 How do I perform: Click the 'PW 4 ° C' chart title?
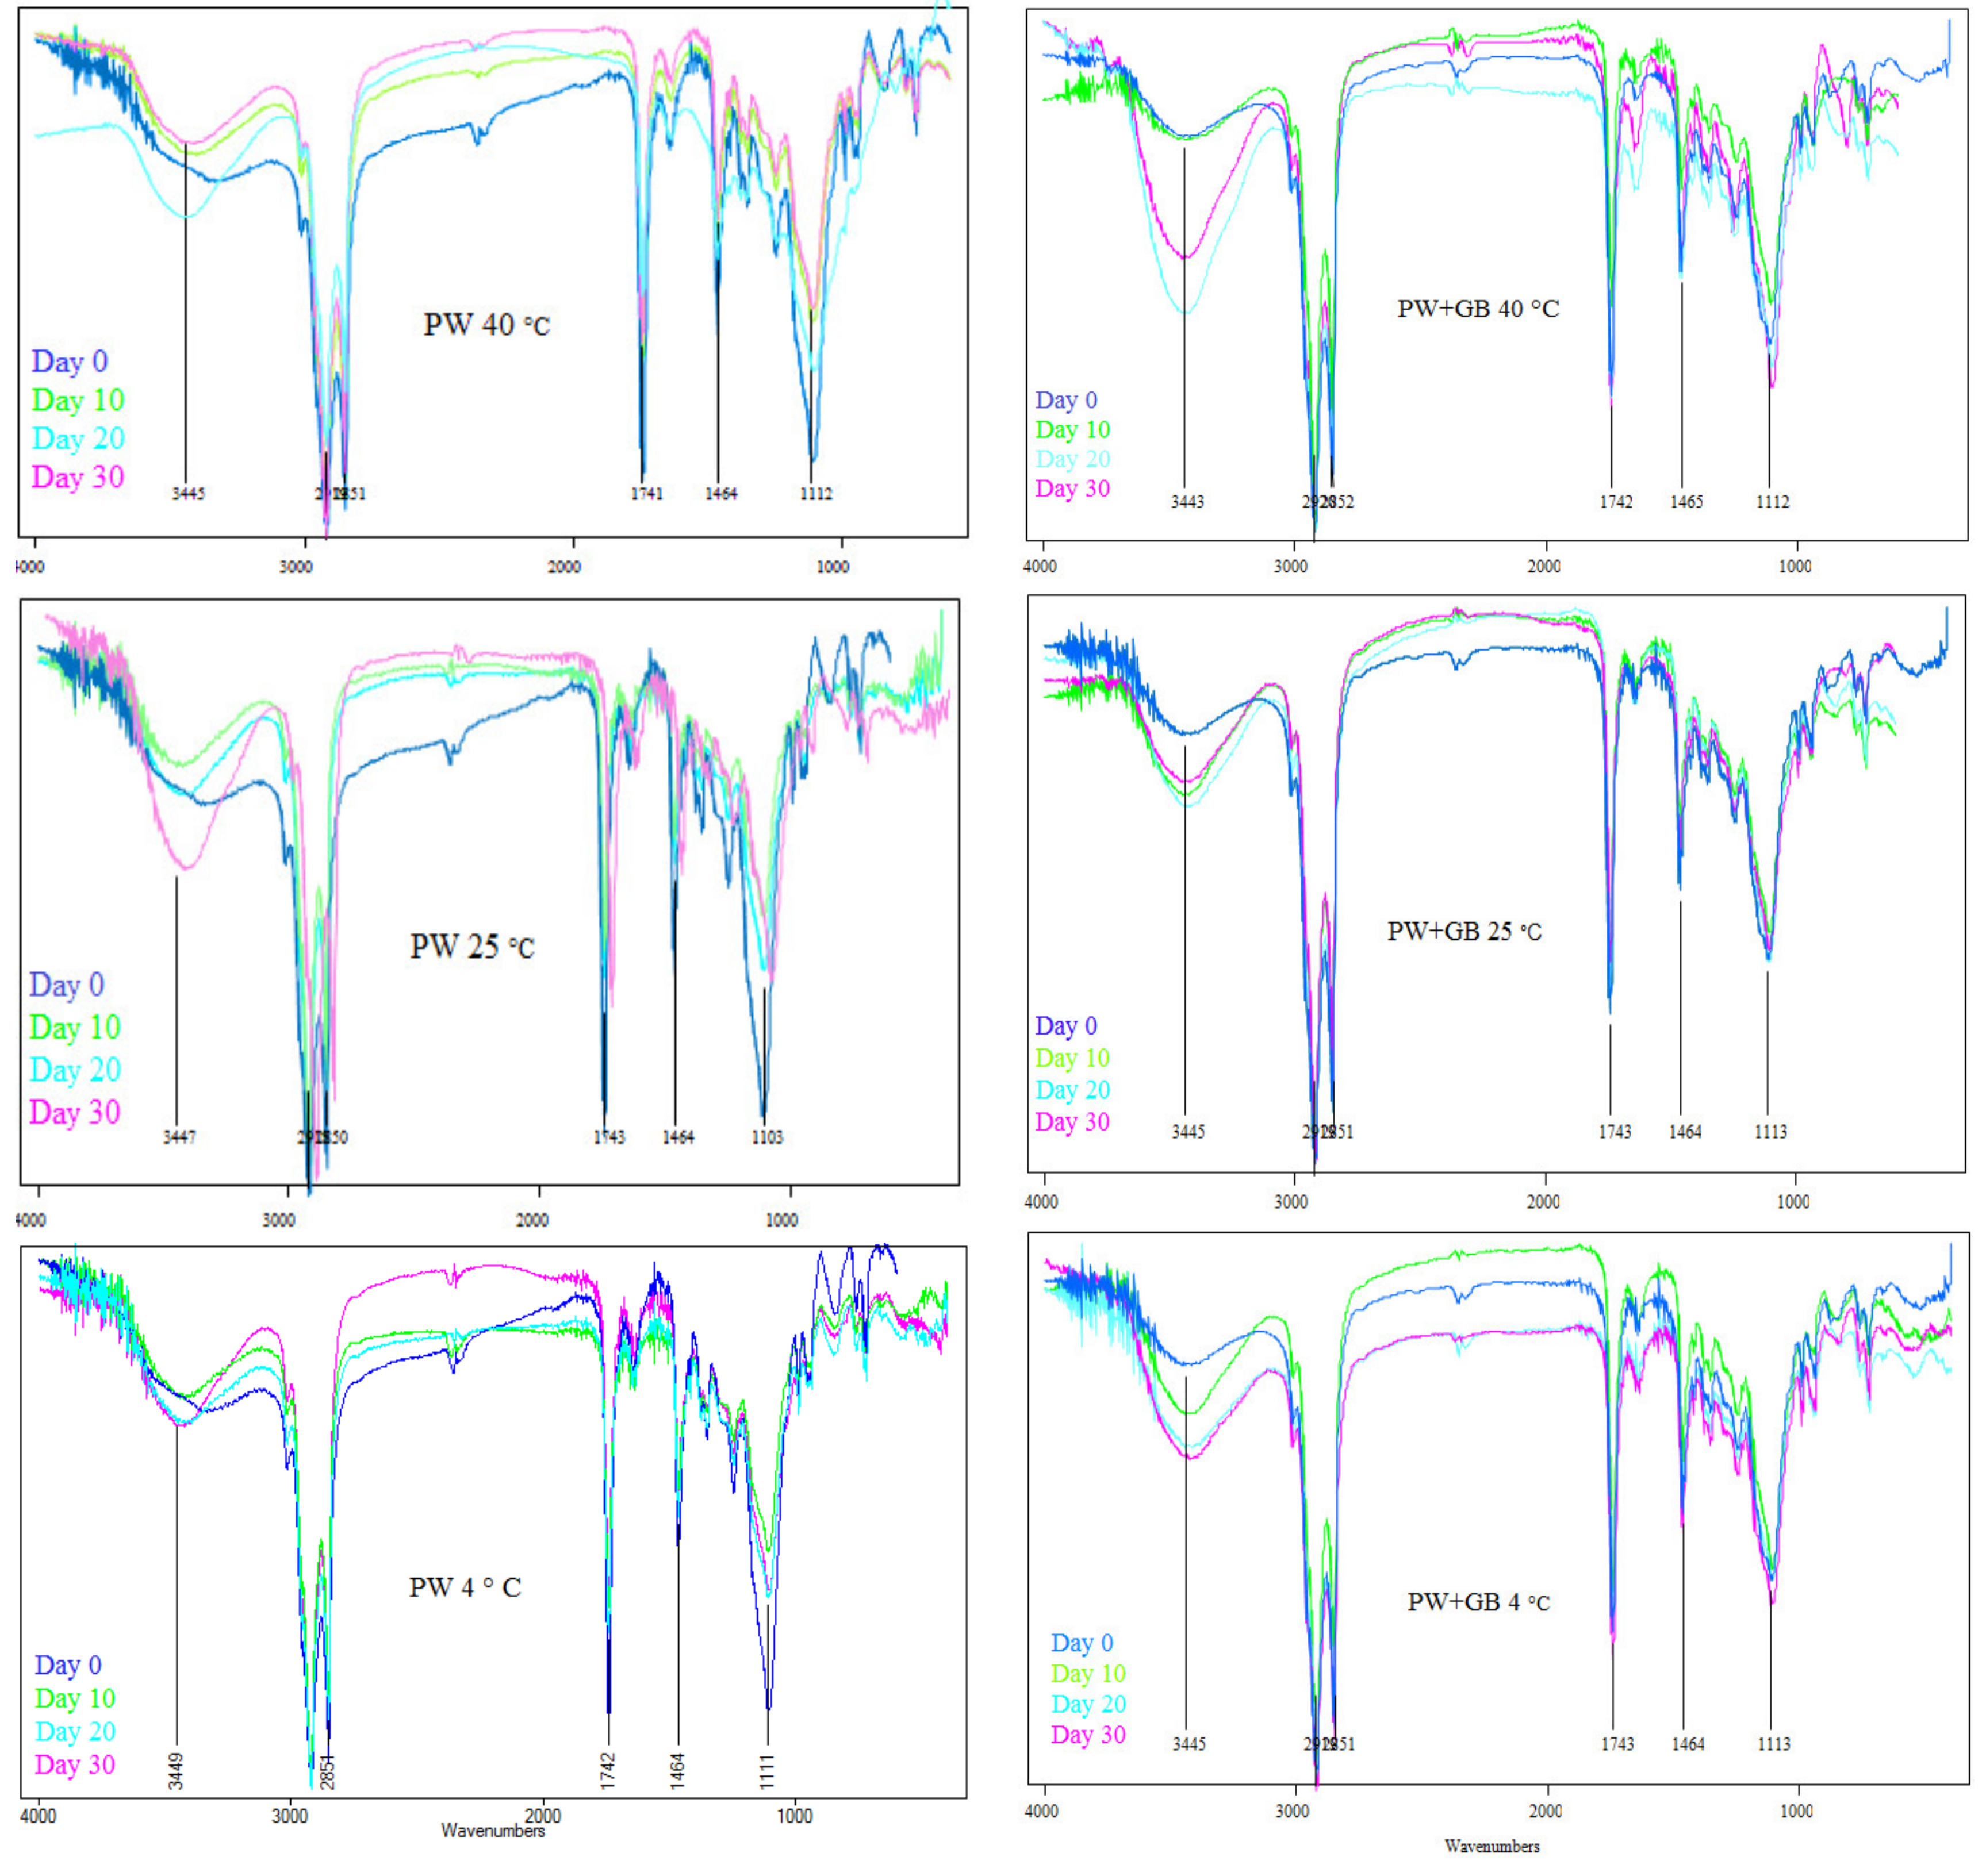point(464,1587)
